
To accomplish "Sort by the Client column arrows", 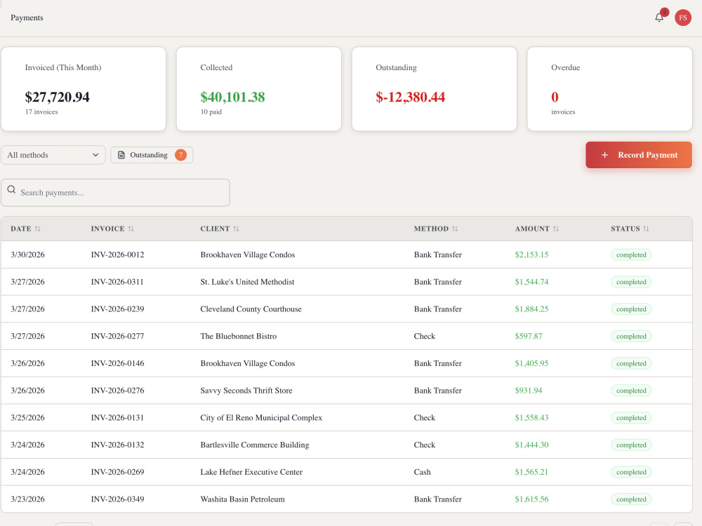I will (236, 229).
